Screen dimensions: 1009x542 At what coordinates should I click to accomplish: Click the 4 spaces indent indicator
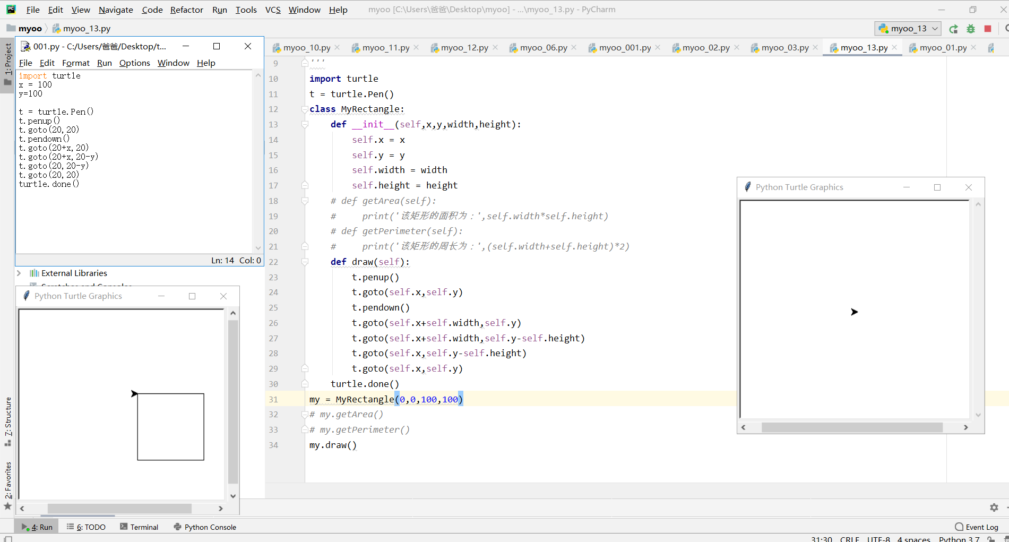[913, 539]
